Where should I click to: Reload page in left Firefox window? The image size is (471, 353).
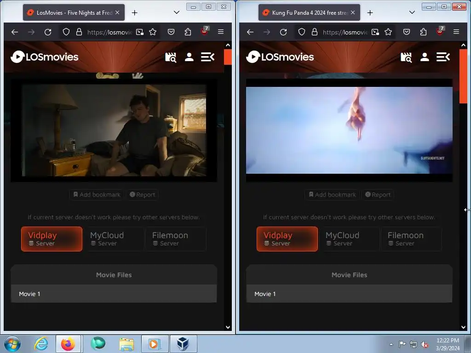48,32
